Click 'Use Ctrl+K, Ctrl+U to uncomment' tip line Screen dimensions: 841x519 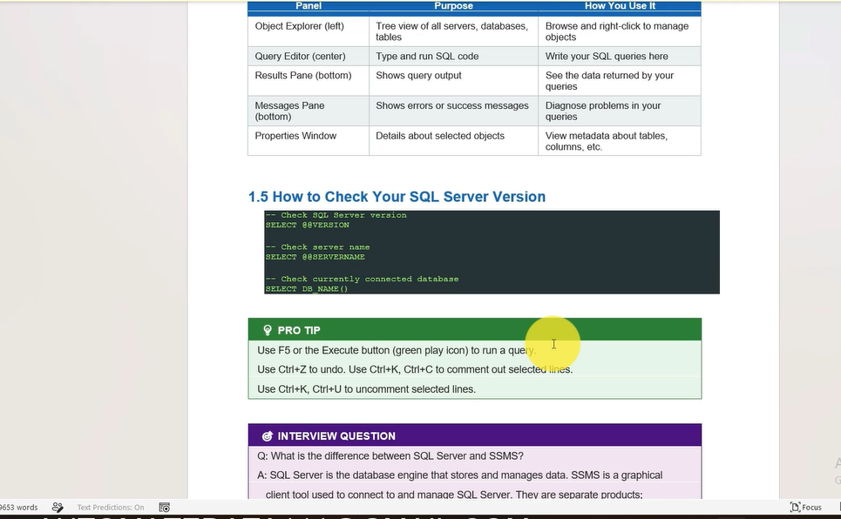coord(366,389)
